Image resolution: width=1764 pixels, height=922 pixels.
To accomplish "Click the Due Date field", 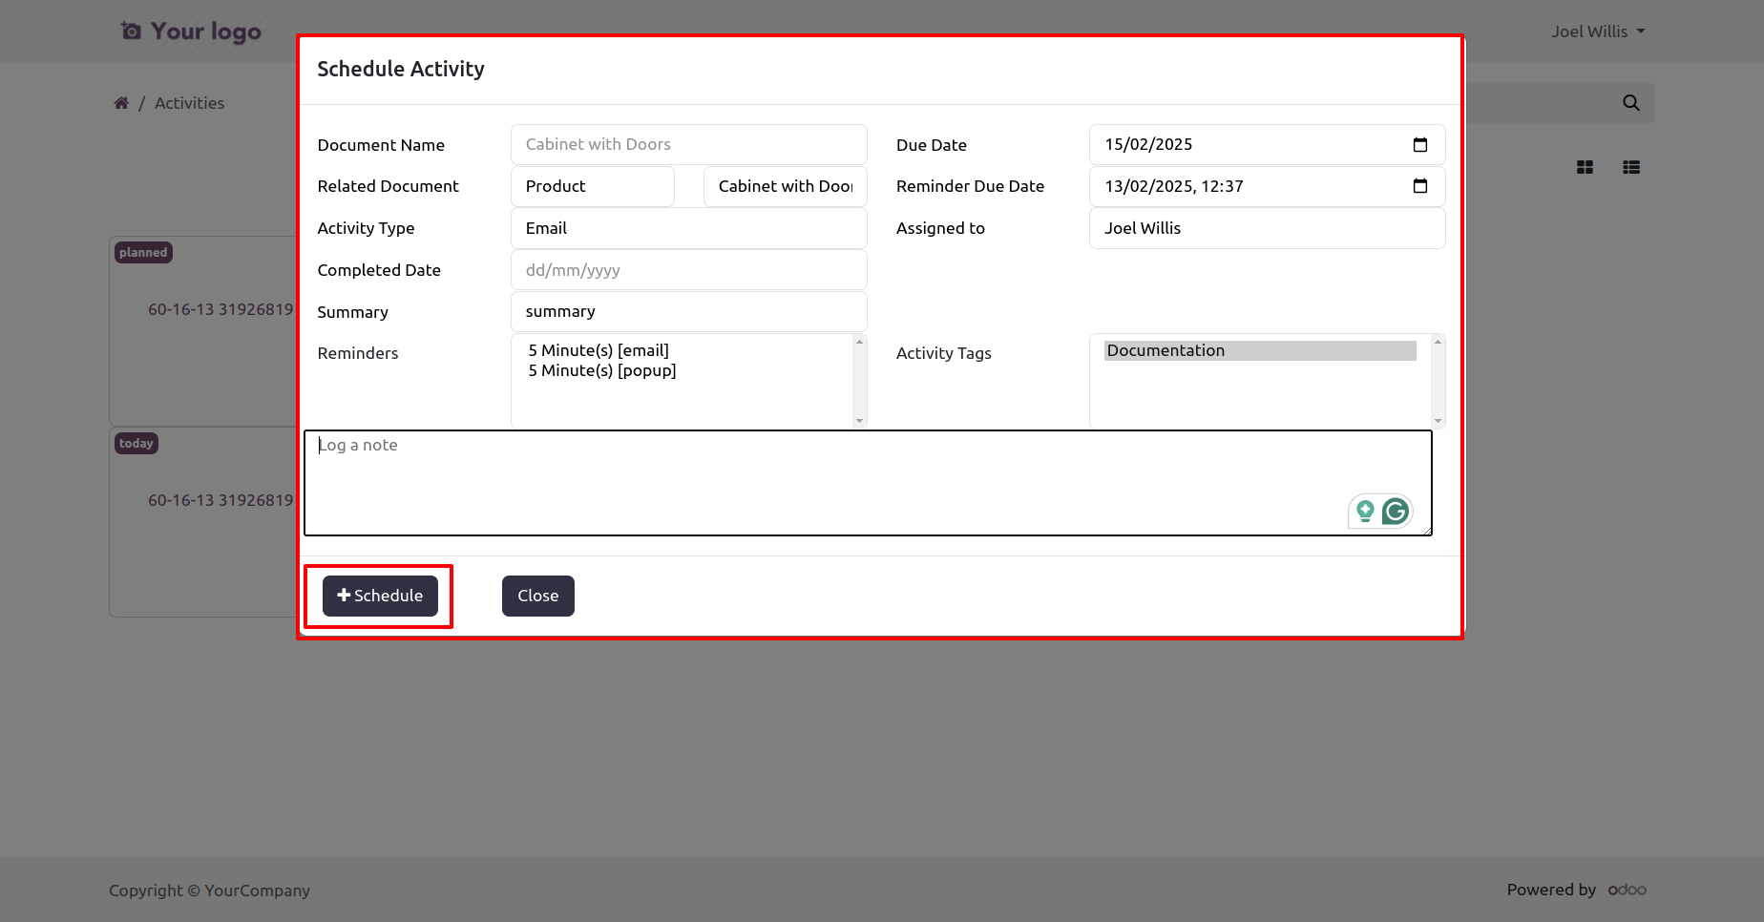I will [x=1268, y=144].
